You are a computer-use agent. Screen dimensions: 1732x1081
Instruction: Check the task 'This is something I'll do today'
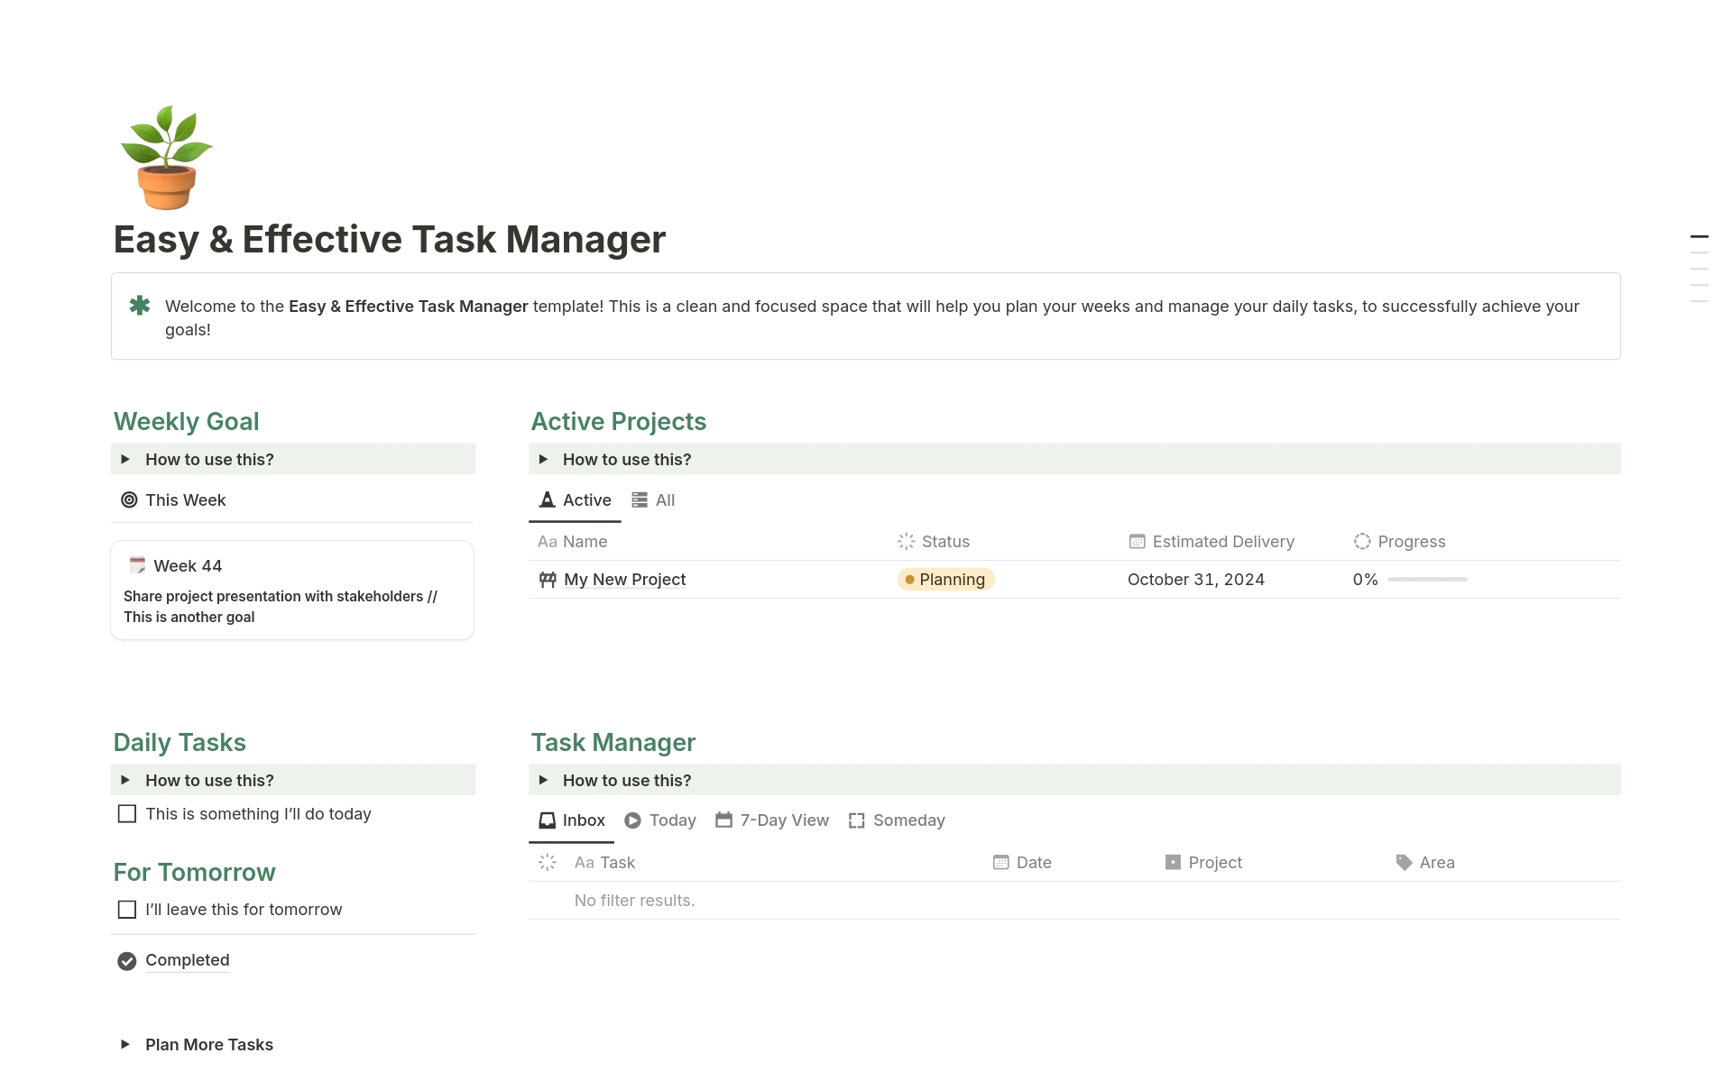(x=126, y=813)
